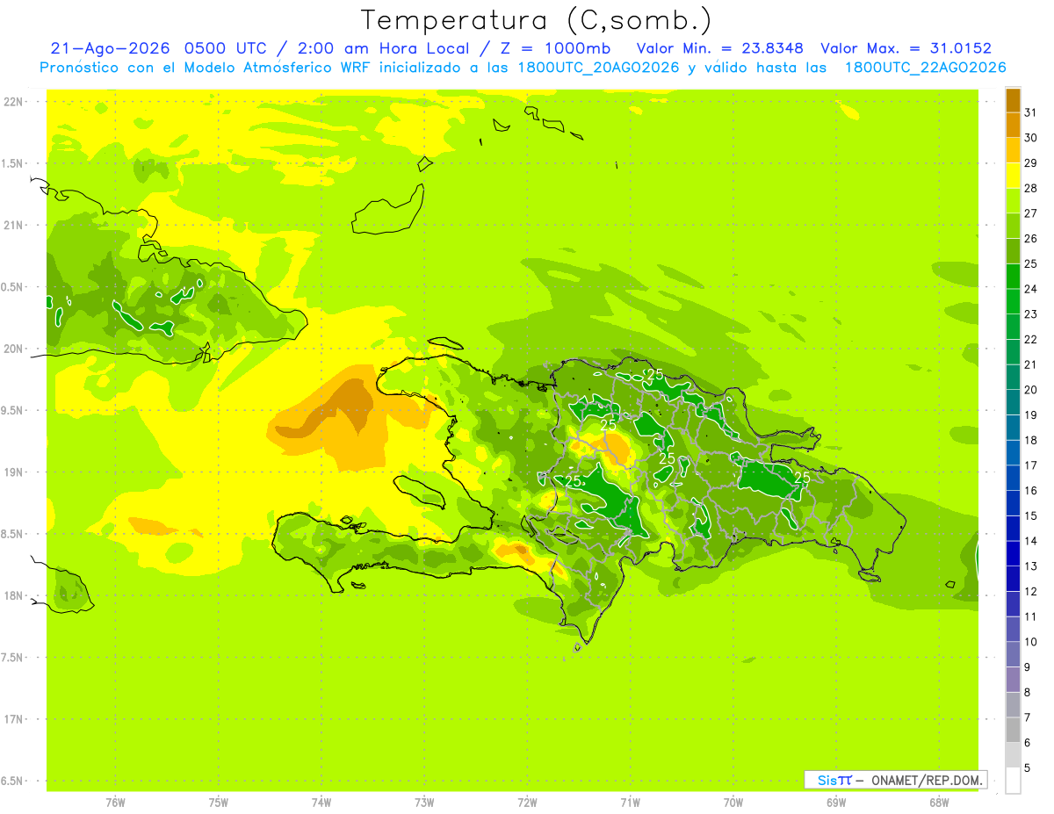Viewport: 1054px width, 814px height.
Task: Click the legend value '5'
Action: pyautogui.click(x=1029, y=768)
